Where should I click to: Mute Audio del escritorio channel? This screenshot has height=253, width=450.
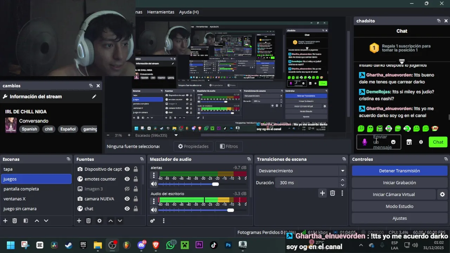point(154,210)
